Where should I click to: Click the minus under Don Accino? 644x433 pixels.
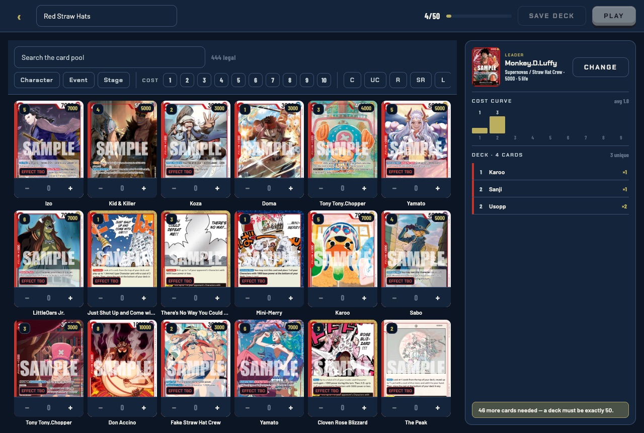[x=101, y=407]
